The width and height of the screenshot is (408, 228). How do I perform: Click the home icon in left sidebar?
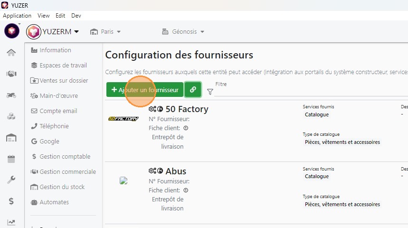tap(11, 52)
